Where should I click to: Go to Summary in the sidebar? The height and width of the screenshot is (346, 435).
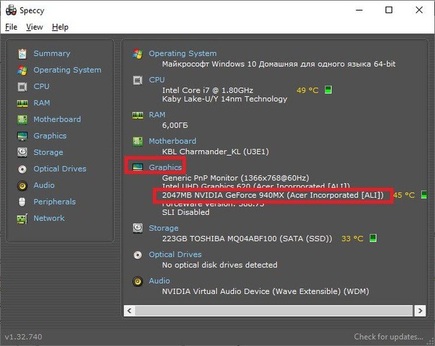(52, 53)
